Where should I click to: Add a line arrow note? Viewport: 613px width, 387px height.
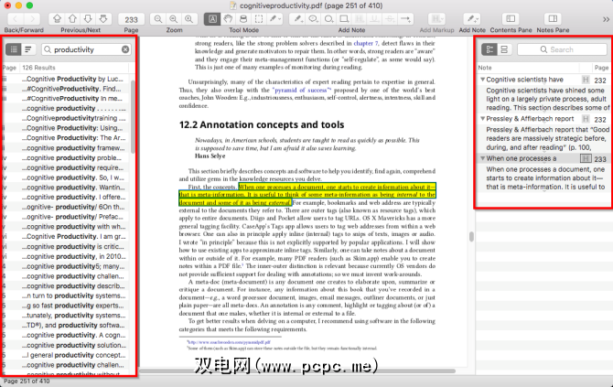point(405,19)
